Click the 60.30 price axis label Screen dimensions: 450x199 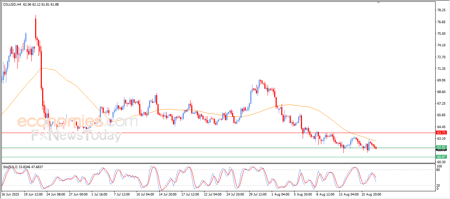point(442,162)
